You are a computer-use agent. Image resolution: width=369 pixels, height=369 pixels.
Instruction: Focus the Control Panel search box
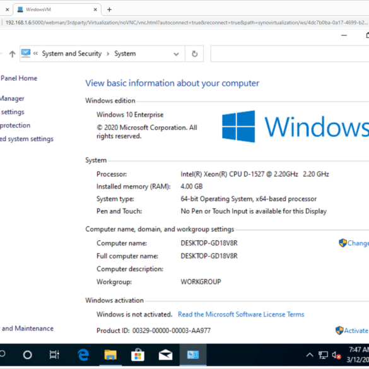[x=290, y=54]
